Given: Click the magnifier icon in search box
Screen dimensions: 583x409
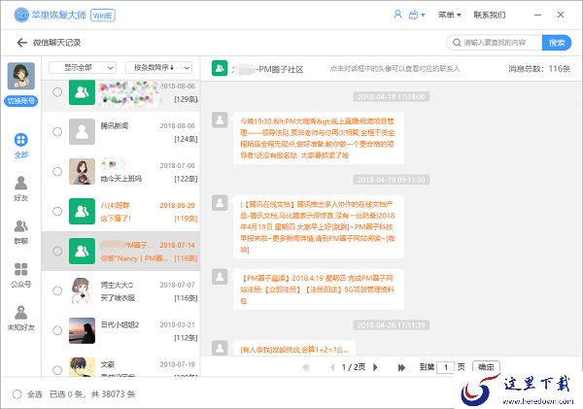Looking at the screenshot, I should 457,43.
